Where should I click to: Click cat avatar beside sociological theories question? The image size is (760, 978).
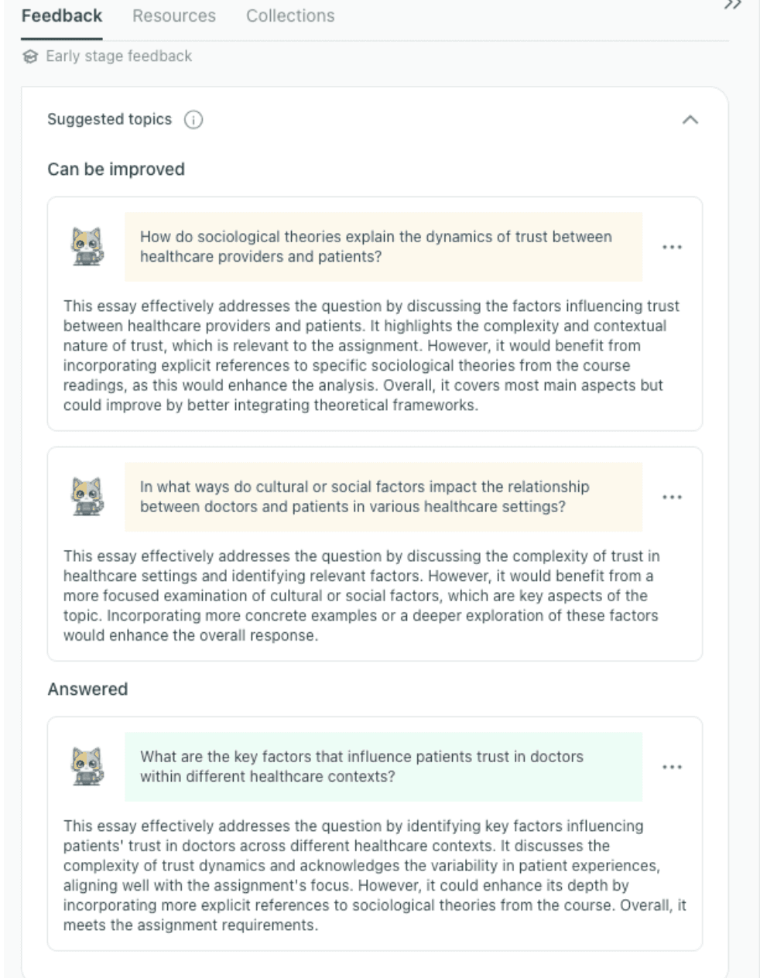pyautogui.click(x=87, y=247)
